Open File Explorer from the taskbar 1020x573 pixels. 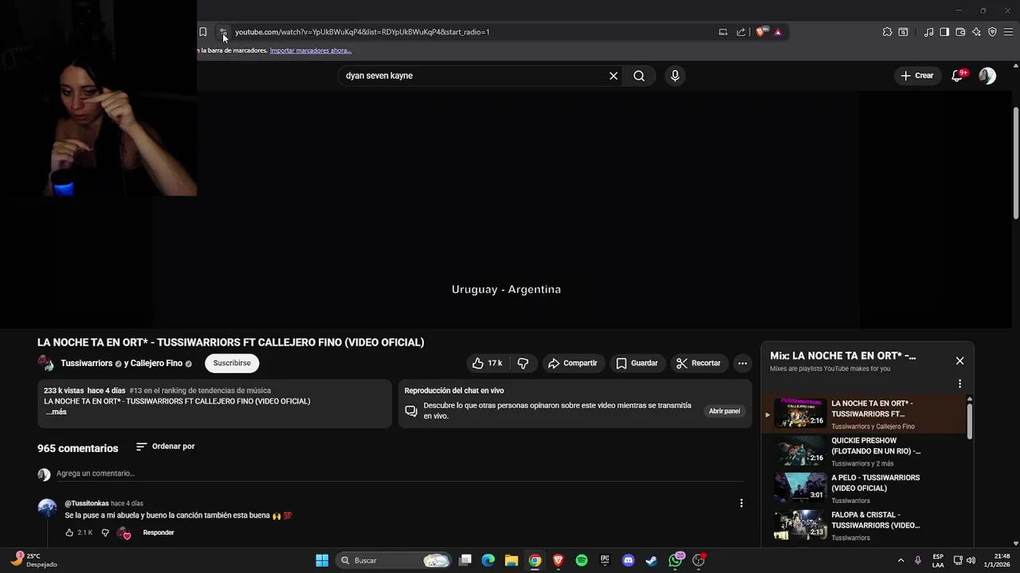tap(512, 560)
